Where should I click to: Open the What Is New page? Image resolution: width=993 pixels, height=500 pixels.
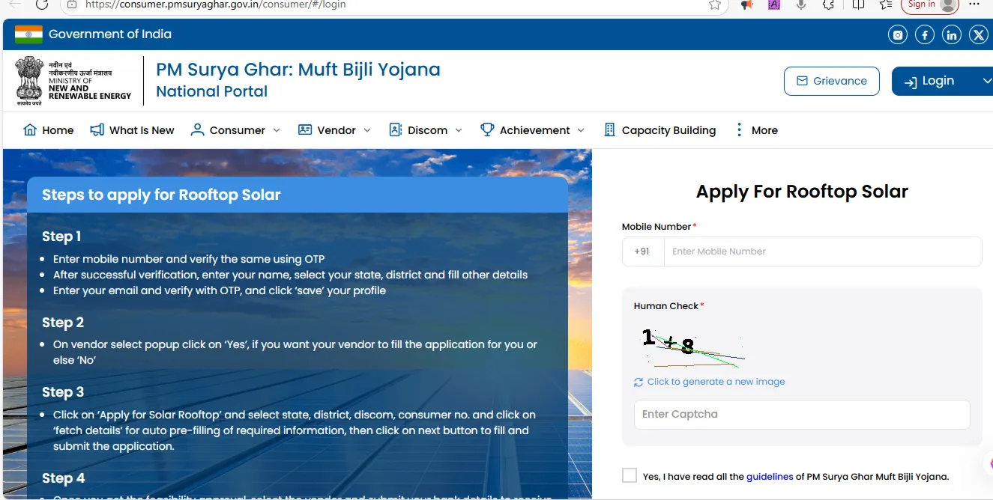click(x=133, y=130)
